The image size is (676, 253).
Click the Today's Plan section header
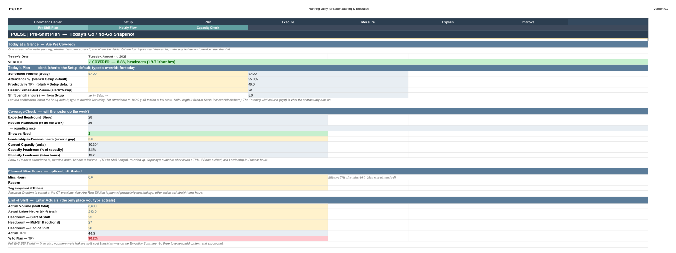(328, 68)
